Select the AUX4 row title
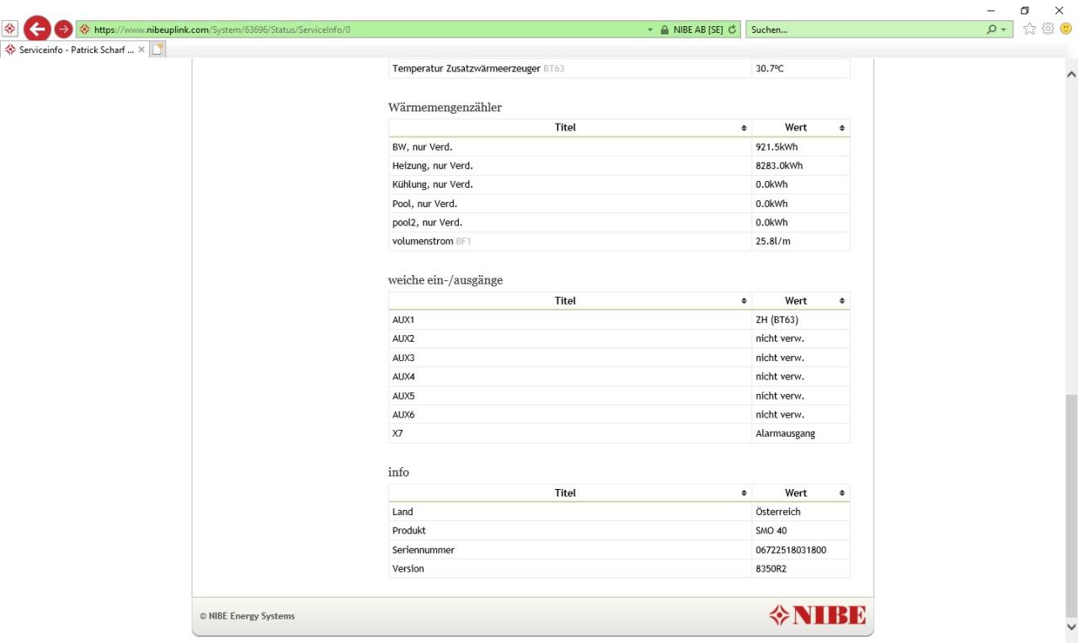 [x=403, y=376]
